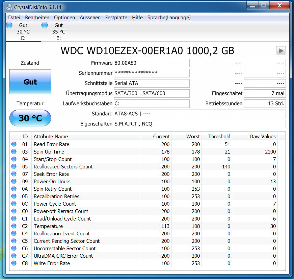The image size is (294, 279).
Task: Click the big Gut health status button
Action: pyautogui.click(x=30, y=82)
